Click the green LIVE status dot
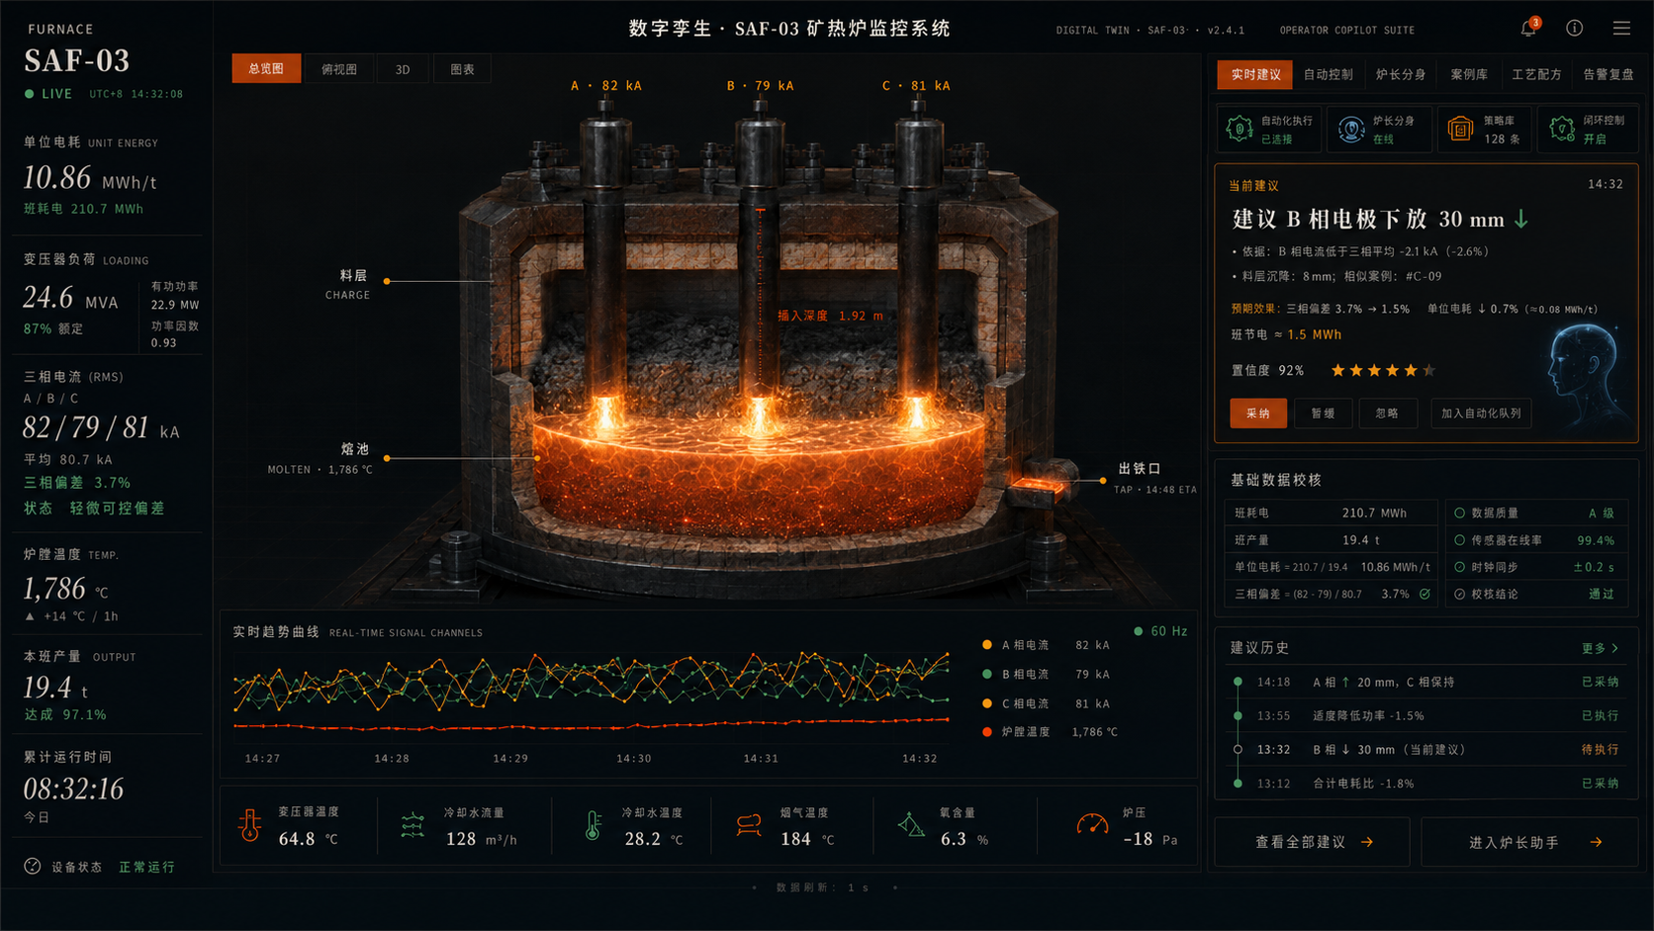This screenshot has width=1654, height=931. 29,94
